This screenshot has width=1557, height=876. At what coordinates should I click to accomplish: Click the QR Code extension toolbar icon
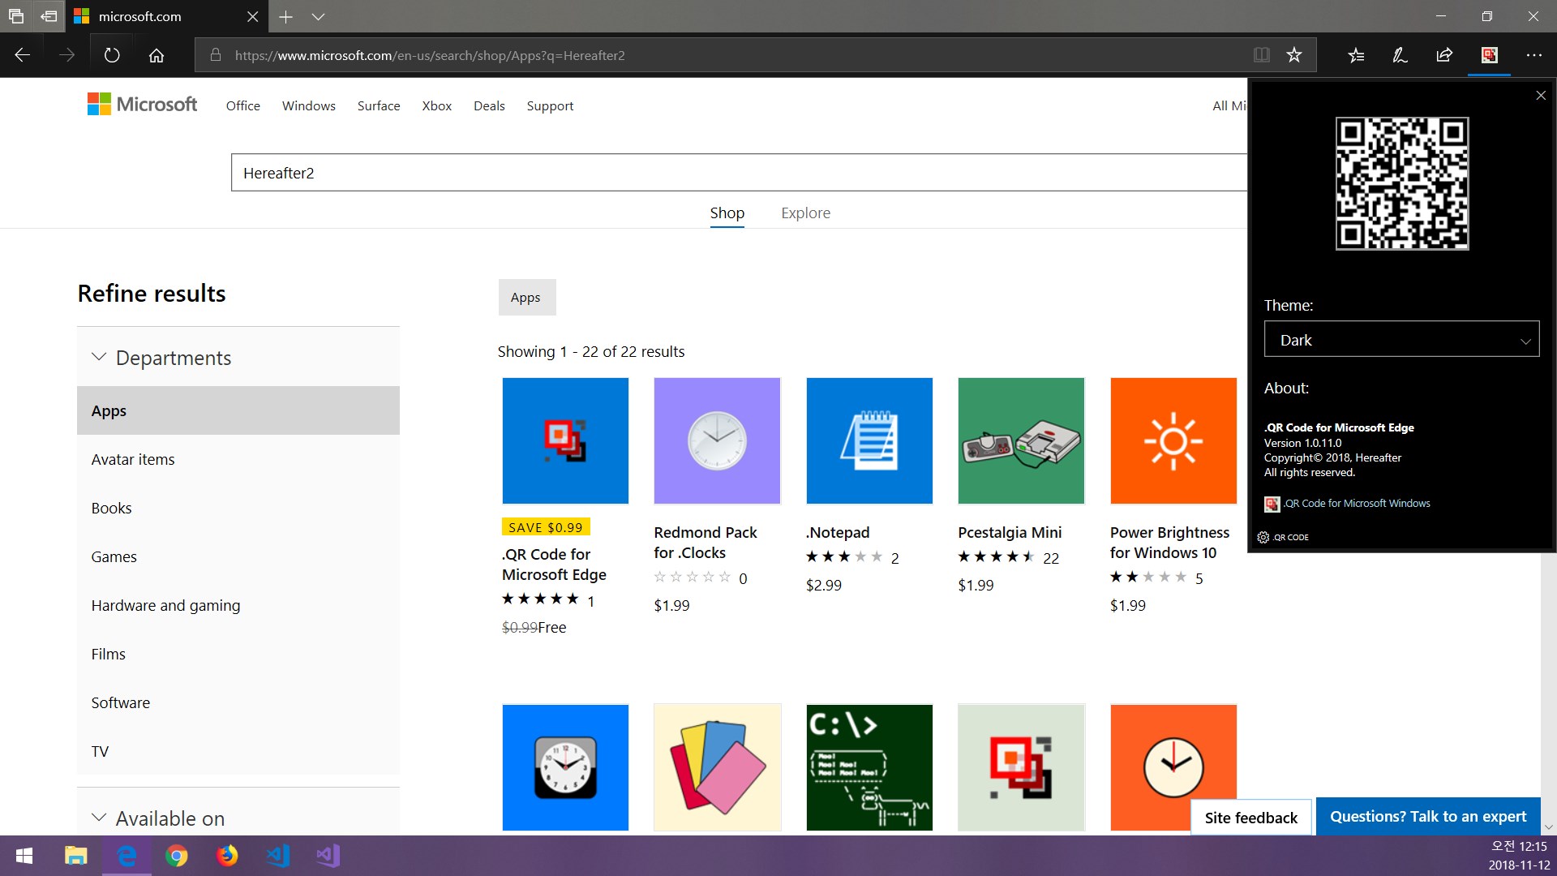(1489, 55)
